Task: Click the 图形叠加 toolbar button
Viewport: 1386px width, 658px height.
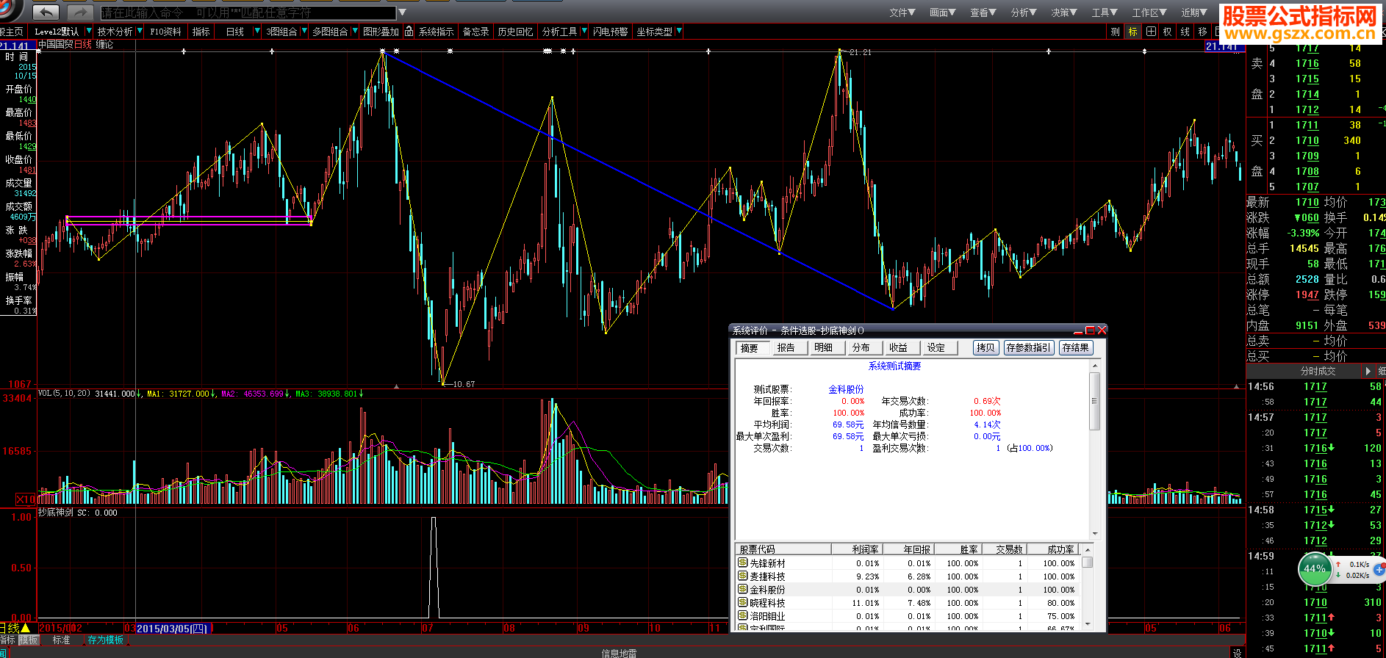Action: pyautogui.click(x=381, y=32)
